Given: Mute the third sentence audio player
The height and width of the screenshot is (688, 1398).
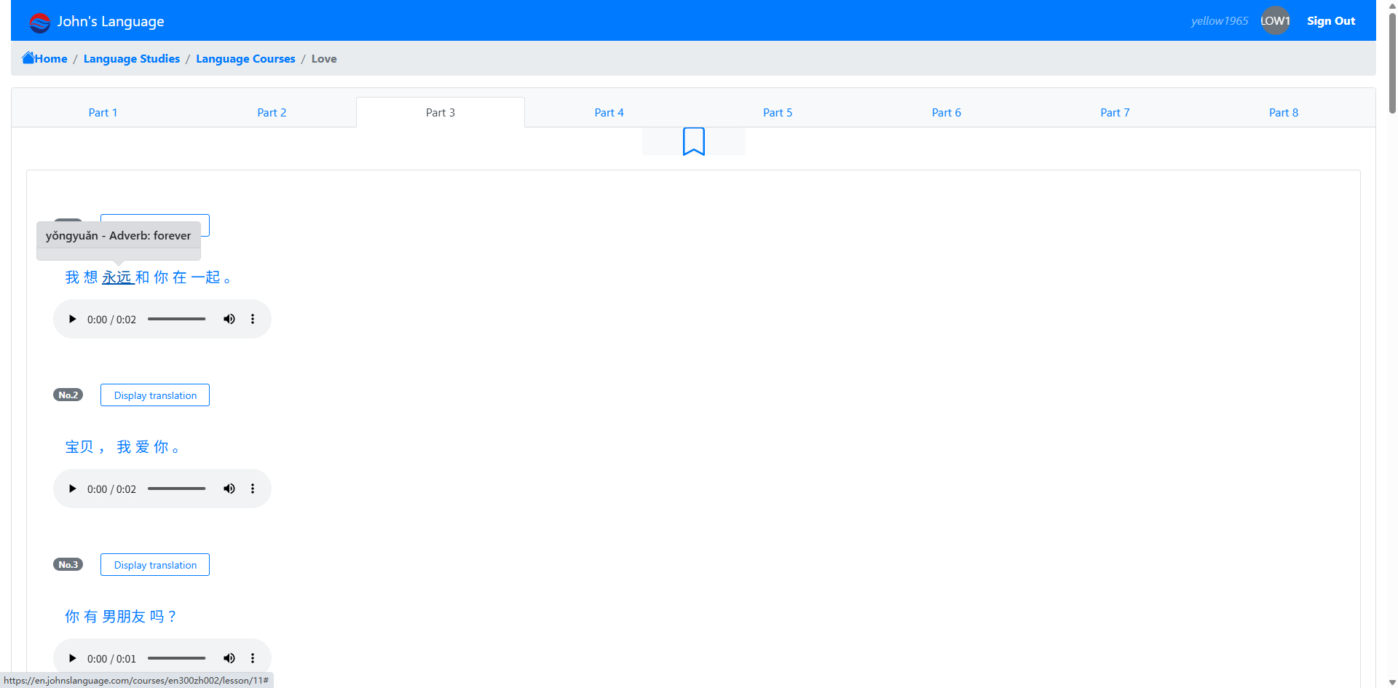Looking at the screenshot, I should [229, 658].
